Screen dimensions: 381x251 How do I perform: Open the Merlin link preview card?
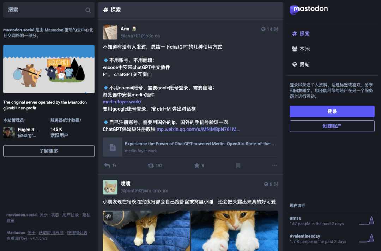(190, 147)
